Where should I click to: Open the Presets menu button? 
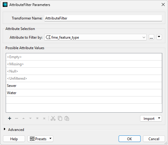[x=40, y=139]
